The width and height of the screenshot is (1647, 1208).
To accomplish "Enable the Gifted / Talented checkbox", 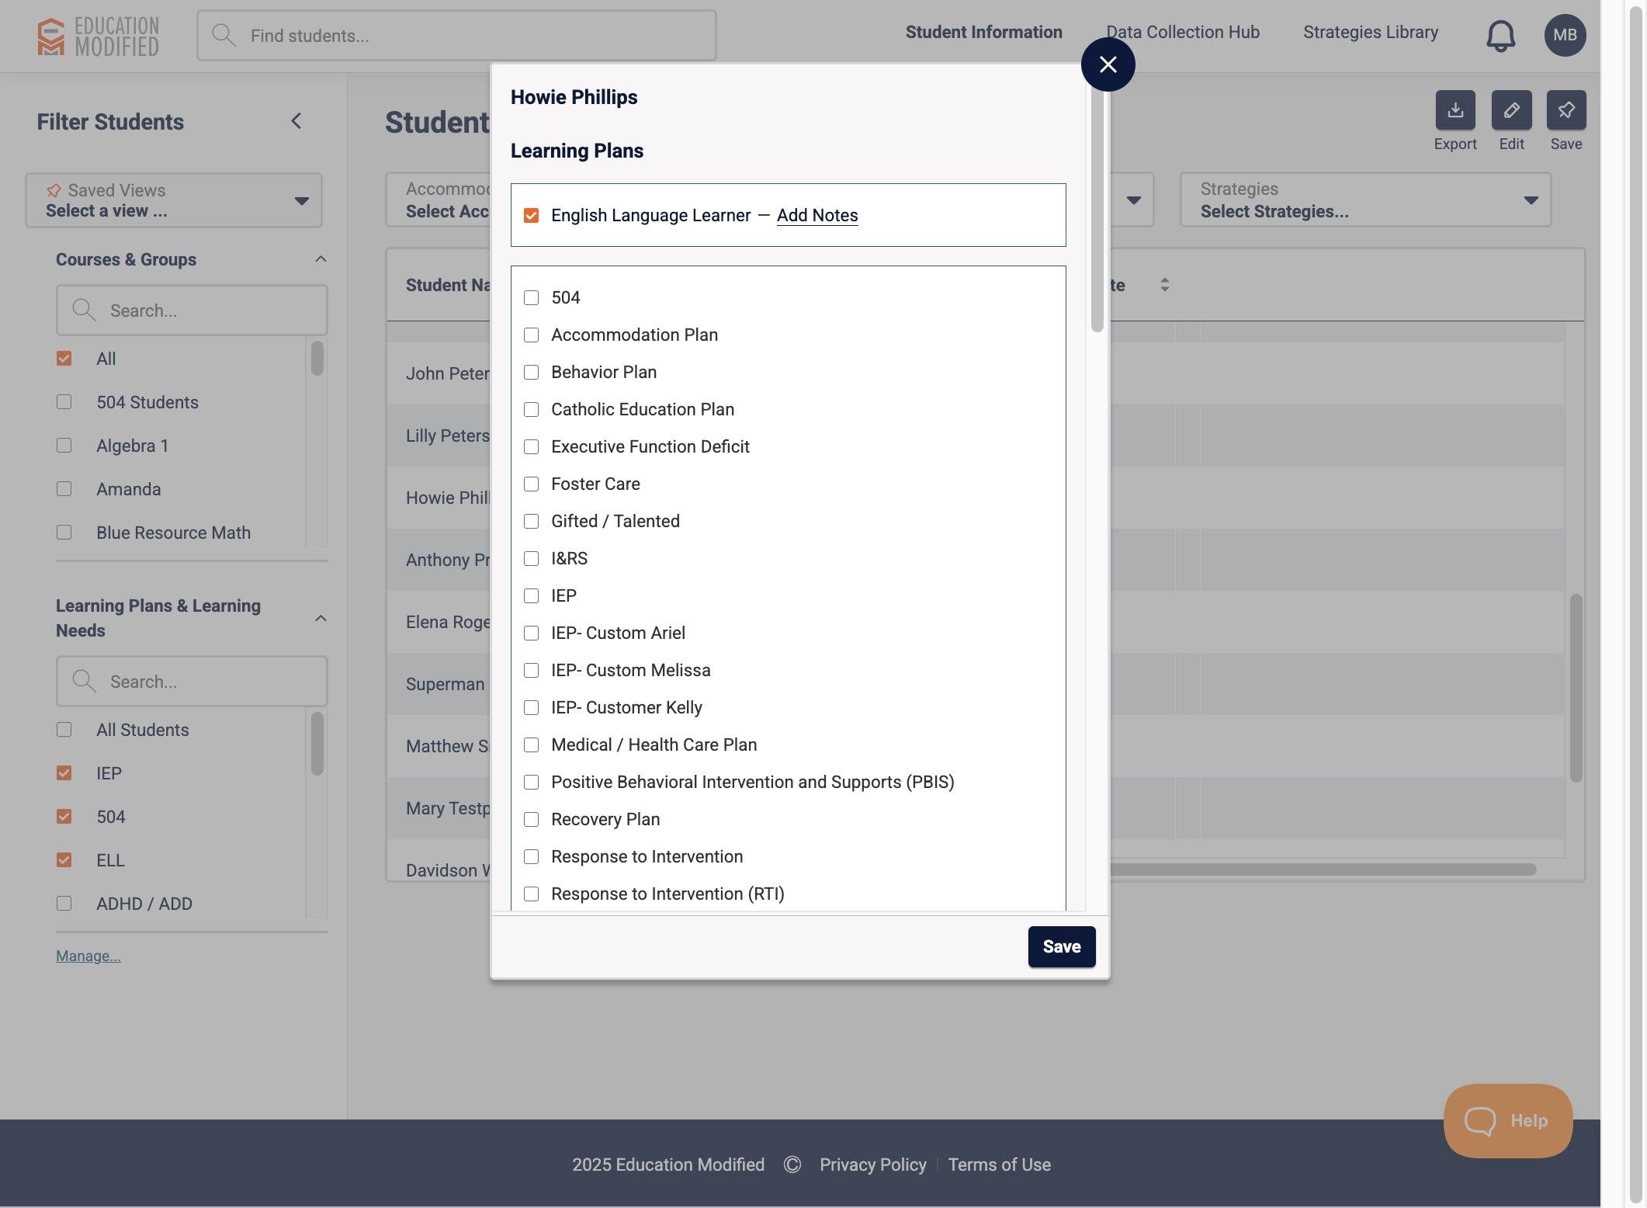I will (x=531, y=522).
